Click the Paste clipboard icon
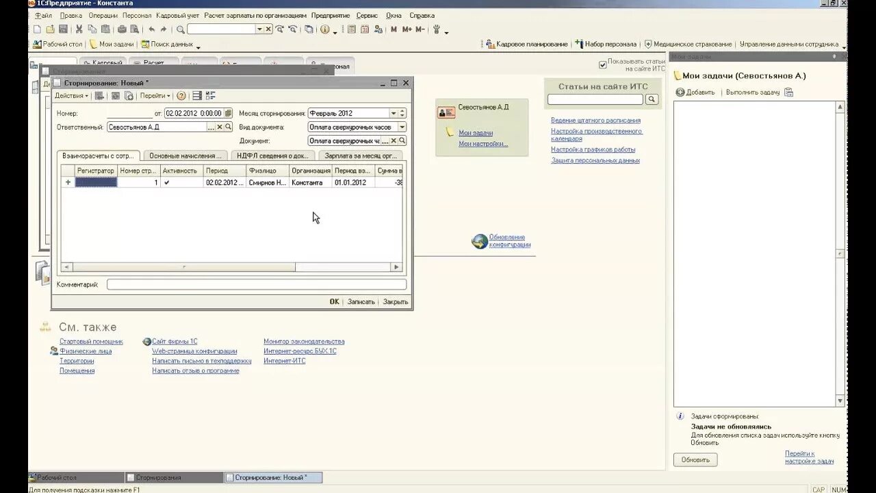The image size is (876, 493). tap(105, 29)
